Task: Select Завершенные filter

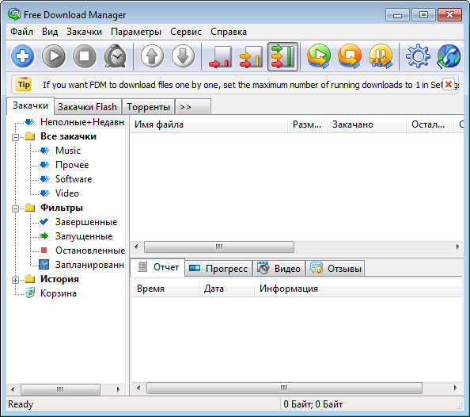Action: click(x=86, y=222)
